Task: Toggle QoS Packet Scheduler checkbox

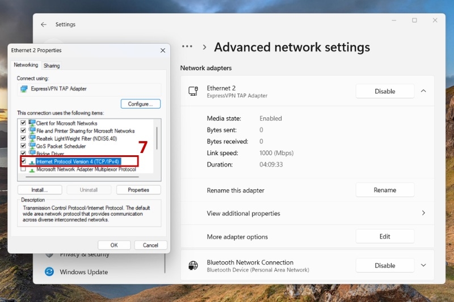Action: tap(23, 146)
